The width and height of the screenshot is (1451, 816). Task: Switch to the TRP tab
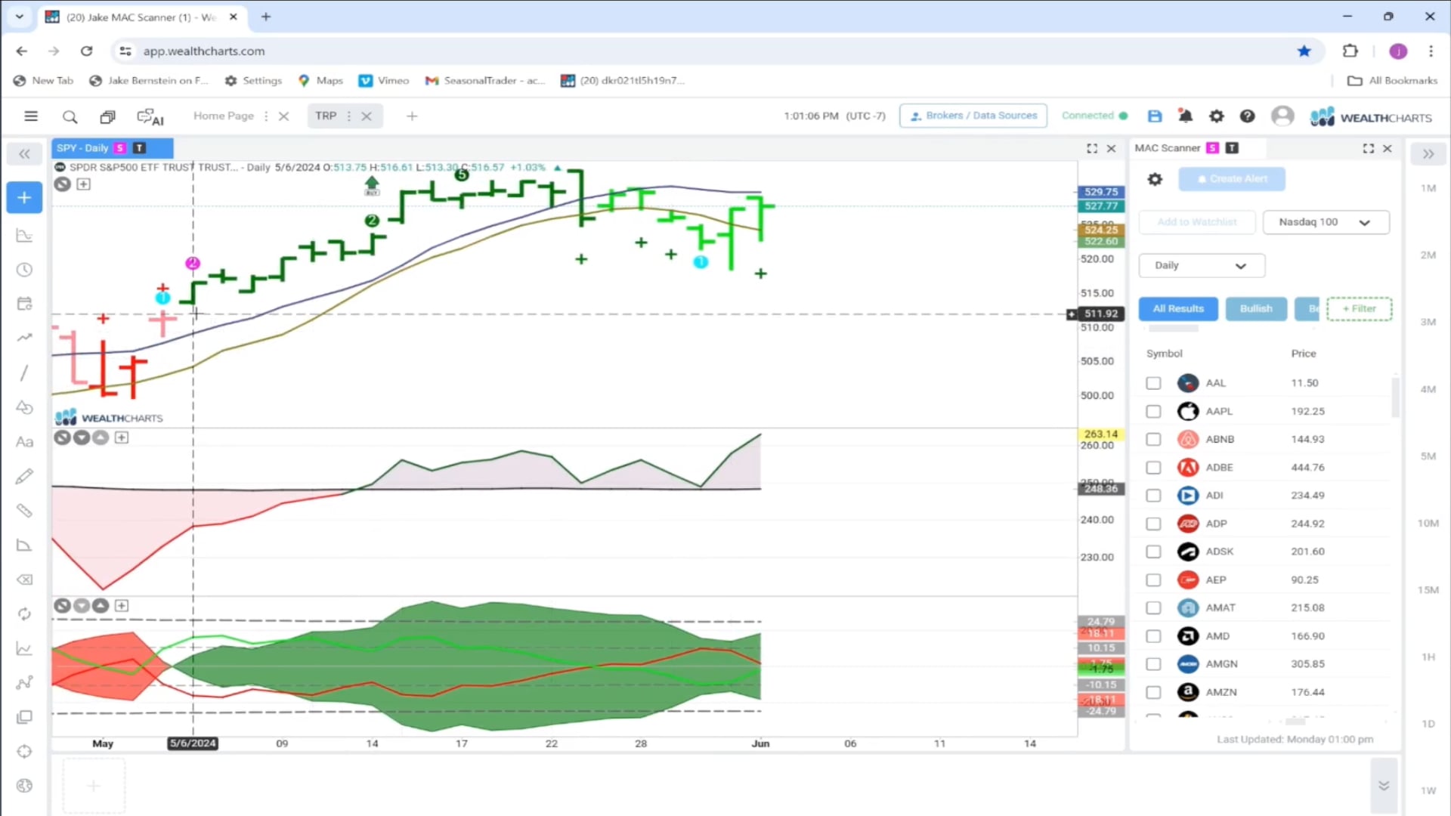pyautogui.click(x=326, y=116)
